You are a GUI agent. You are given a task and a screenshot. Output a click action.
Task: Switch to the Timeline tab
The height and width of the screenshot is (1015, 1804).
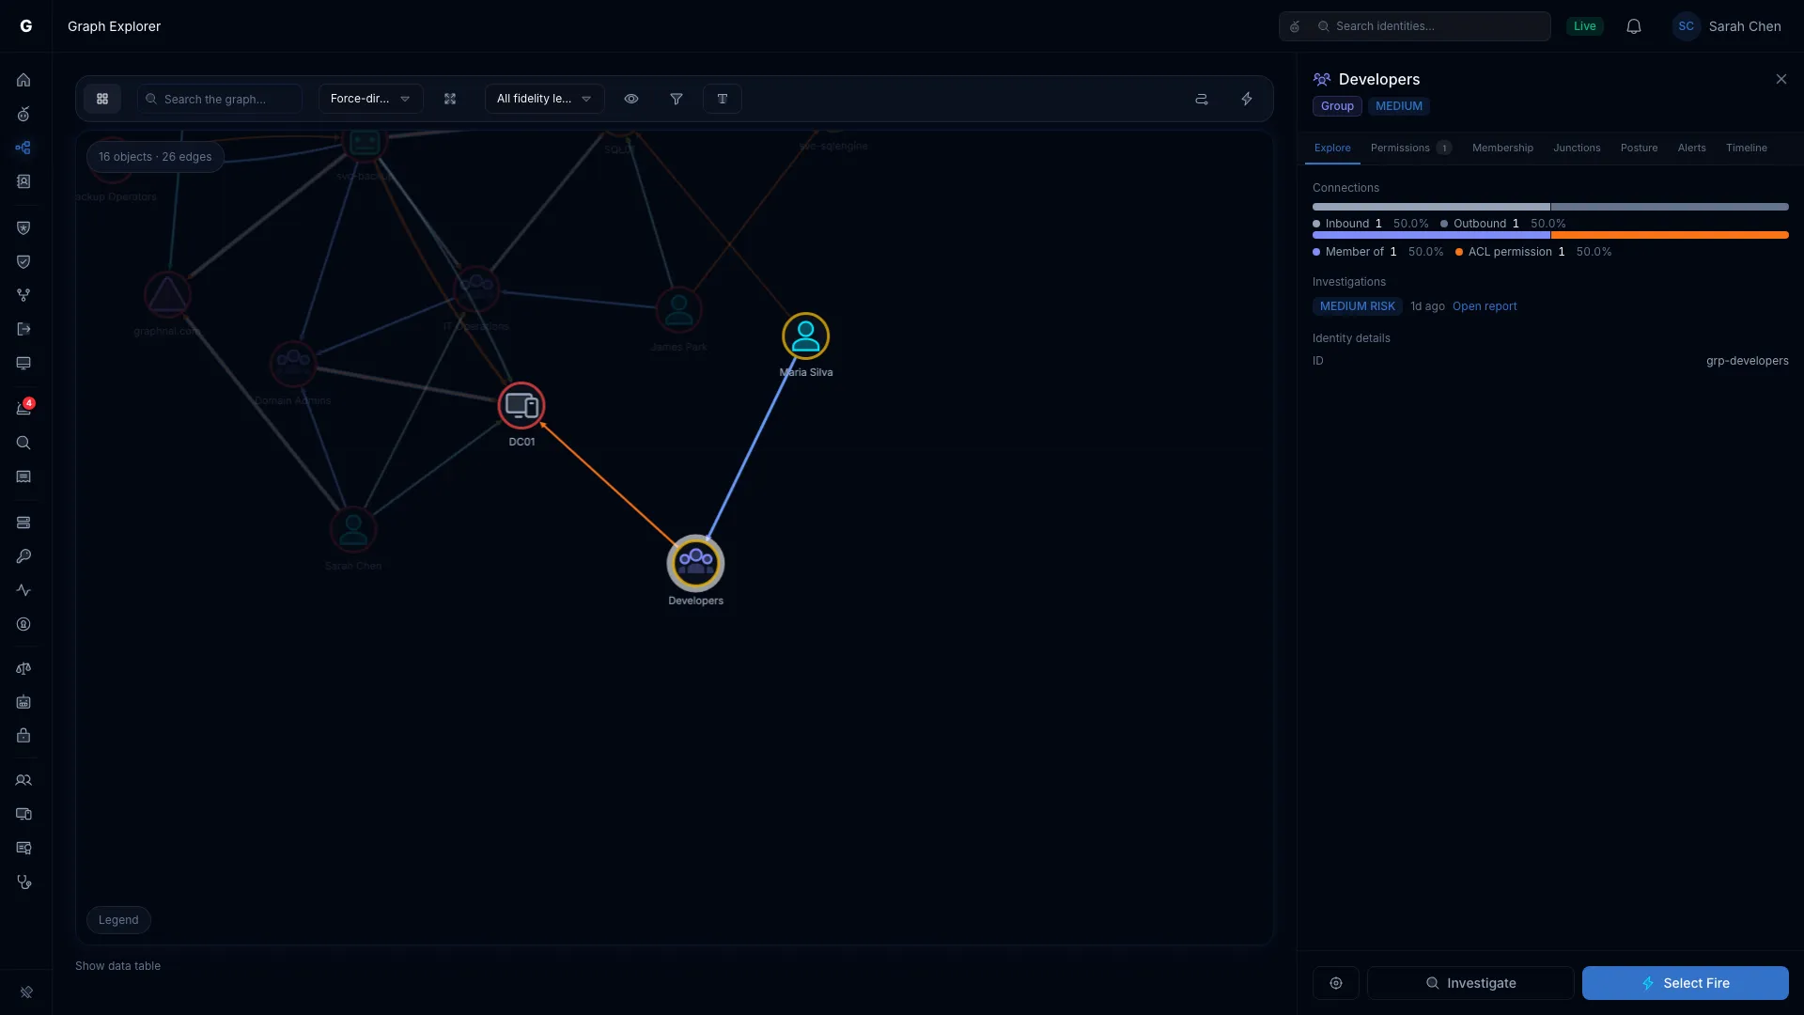1746,148
